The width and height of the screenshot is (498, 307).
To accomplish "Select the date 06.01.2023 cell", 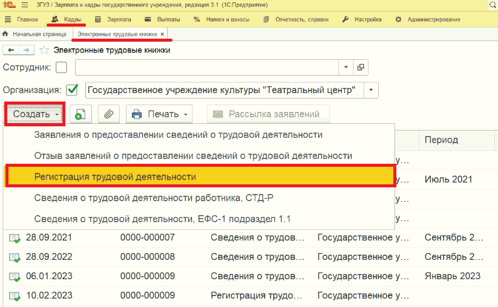I will pyautogui.click(x=49, y=276).
